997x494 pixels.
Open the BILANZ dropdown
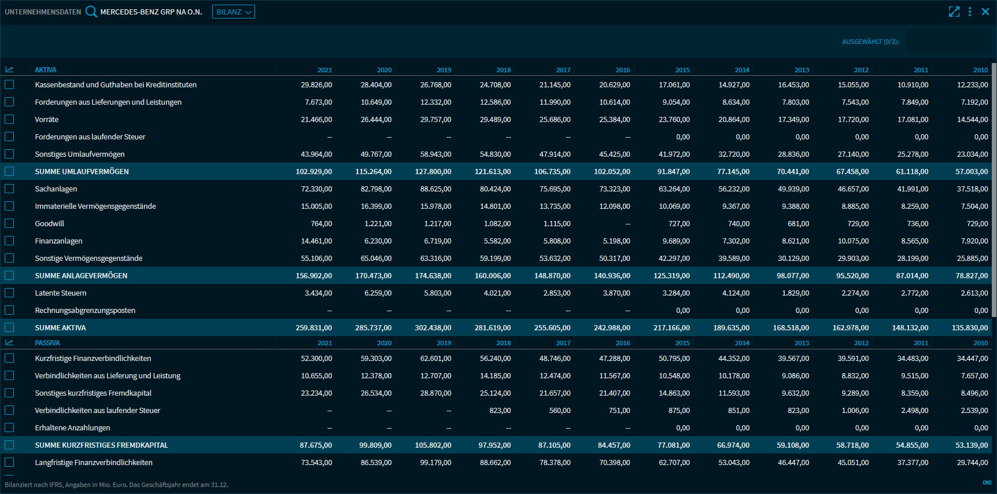pyautogui.click(x=234, y=12)
